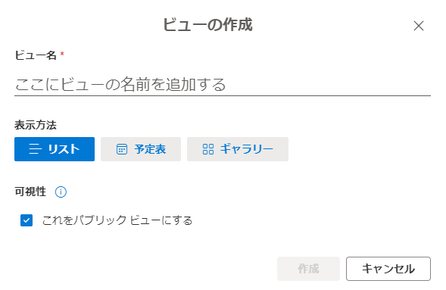This screenshot has width=446, height=290.
Task: Select ギャラリー as the display method
Action: (238, 149)
